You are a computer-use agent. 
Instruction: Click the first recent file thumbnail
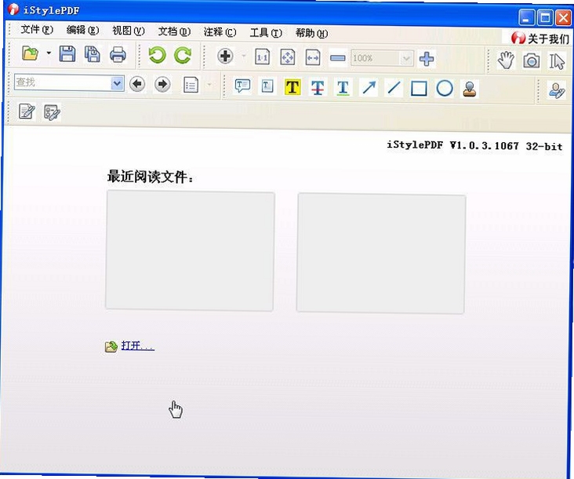[190, 250]
